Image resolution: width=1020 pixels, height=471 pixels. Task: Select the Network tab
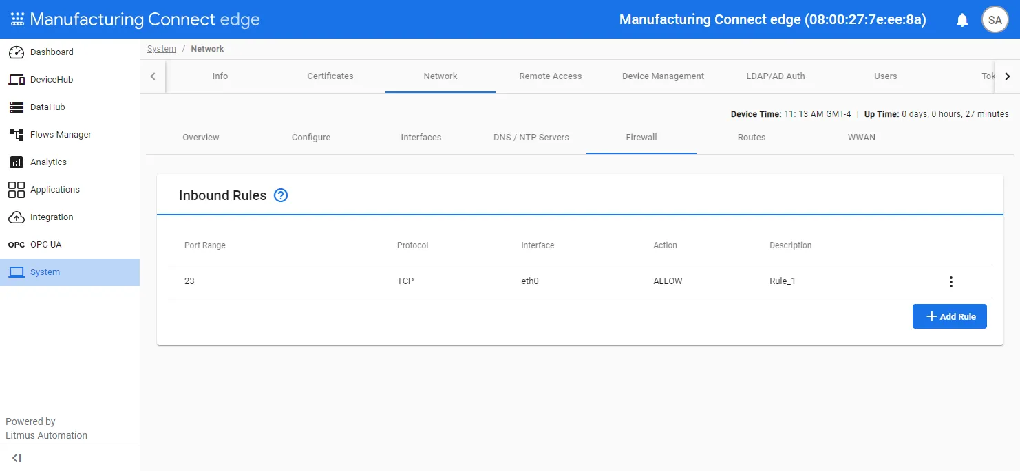(x=440, y=76)
